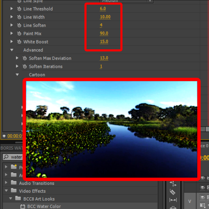Toggle animation stopwatch for Paint Mix
The height and width of the screenshot is (209, 209).
(19, 33)
